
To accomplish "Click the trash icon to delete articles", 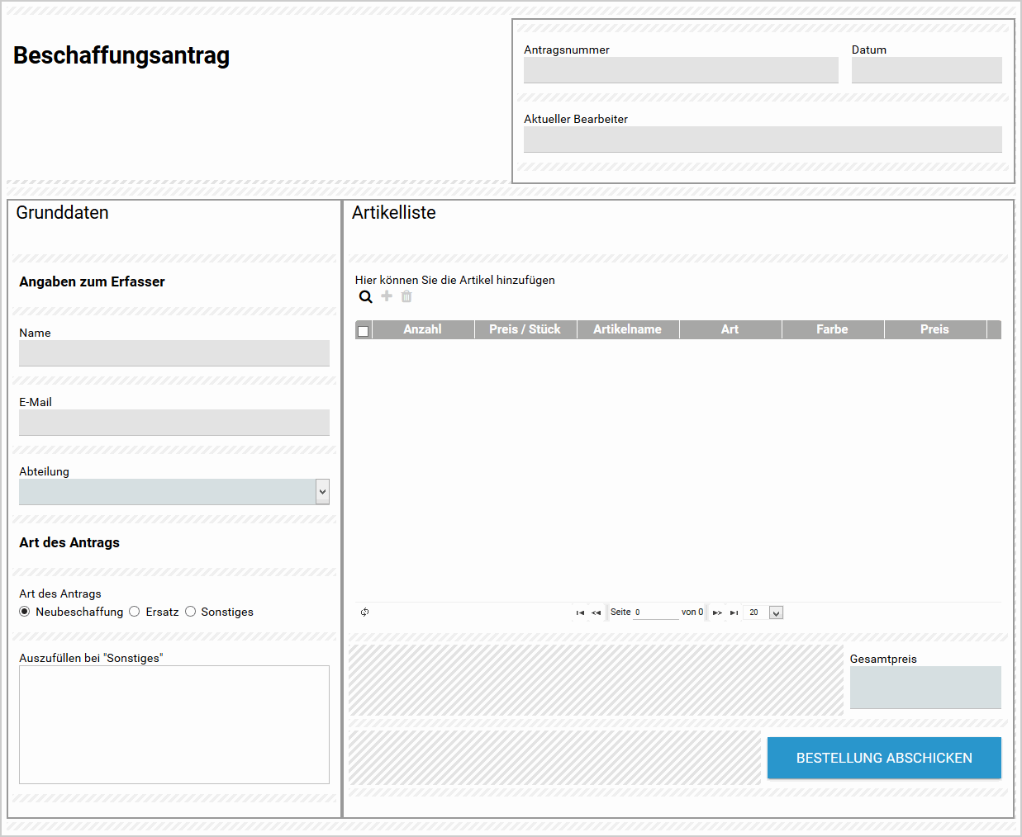I will (x=406, y=296).
